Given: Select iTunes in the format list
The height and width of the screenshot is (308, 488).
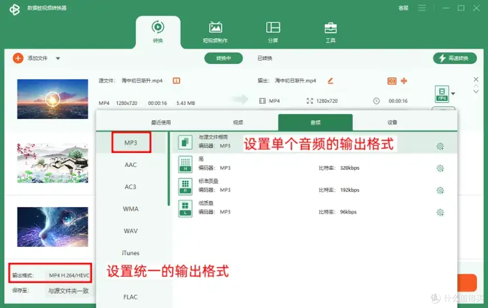Looking at the screenshot, I should point(131,253).
